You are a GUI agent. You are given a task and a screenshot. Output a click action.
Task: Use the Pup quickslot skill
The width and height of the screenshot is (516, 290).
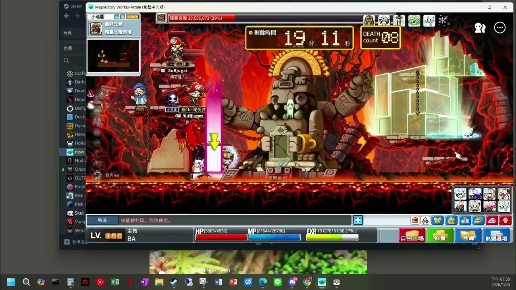click(x=504, y=194)
